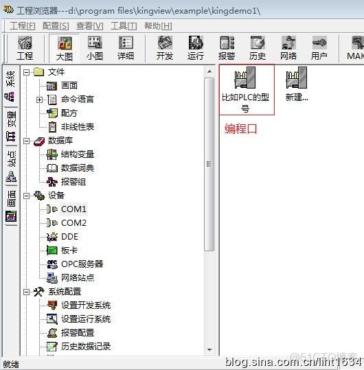Screen dimensions: 364x370
Task: Select the COM2 port icon
Action: [x=52, y=223]
